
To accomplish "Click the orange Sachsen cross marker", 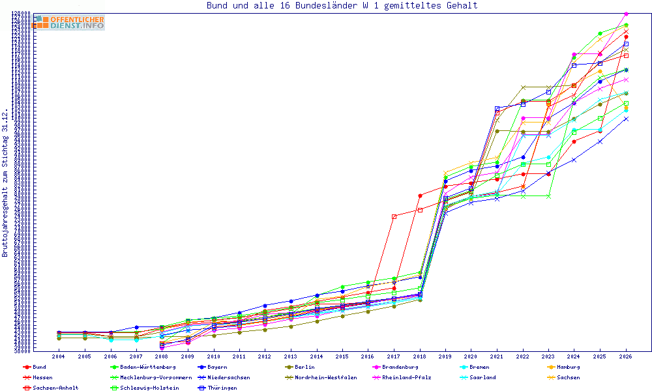I will pyautogui.click(x=551, y=378).
